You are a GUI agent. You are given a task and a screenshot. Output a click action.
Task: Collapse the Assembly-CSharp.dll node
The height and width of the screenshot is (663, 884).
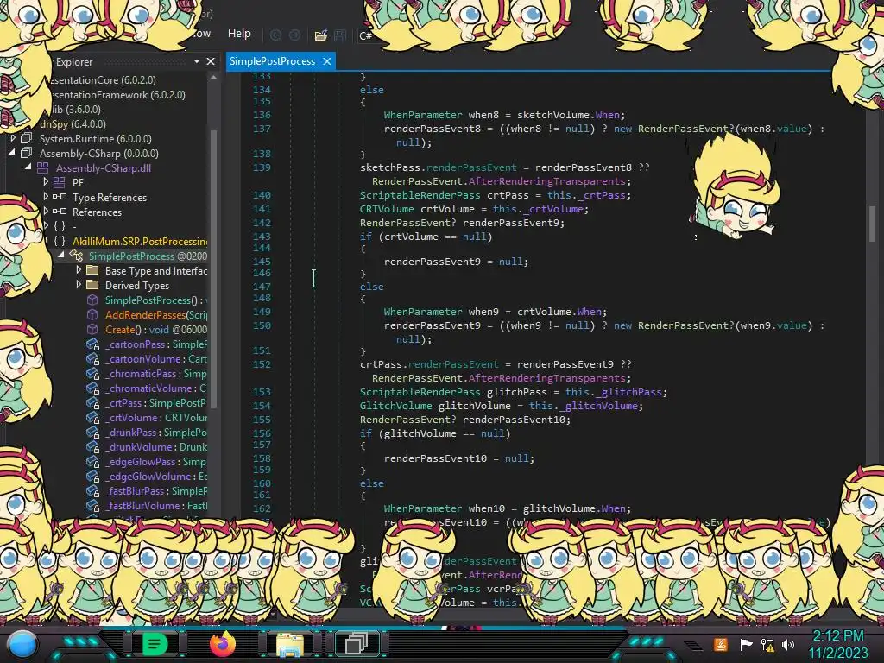[x=28, y=167]
